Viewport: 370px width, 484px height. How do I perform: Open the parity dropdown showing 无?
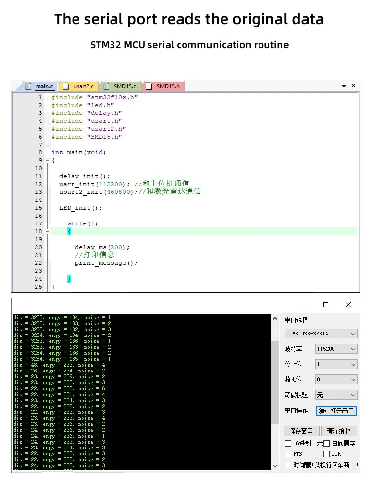click(336, 395)
